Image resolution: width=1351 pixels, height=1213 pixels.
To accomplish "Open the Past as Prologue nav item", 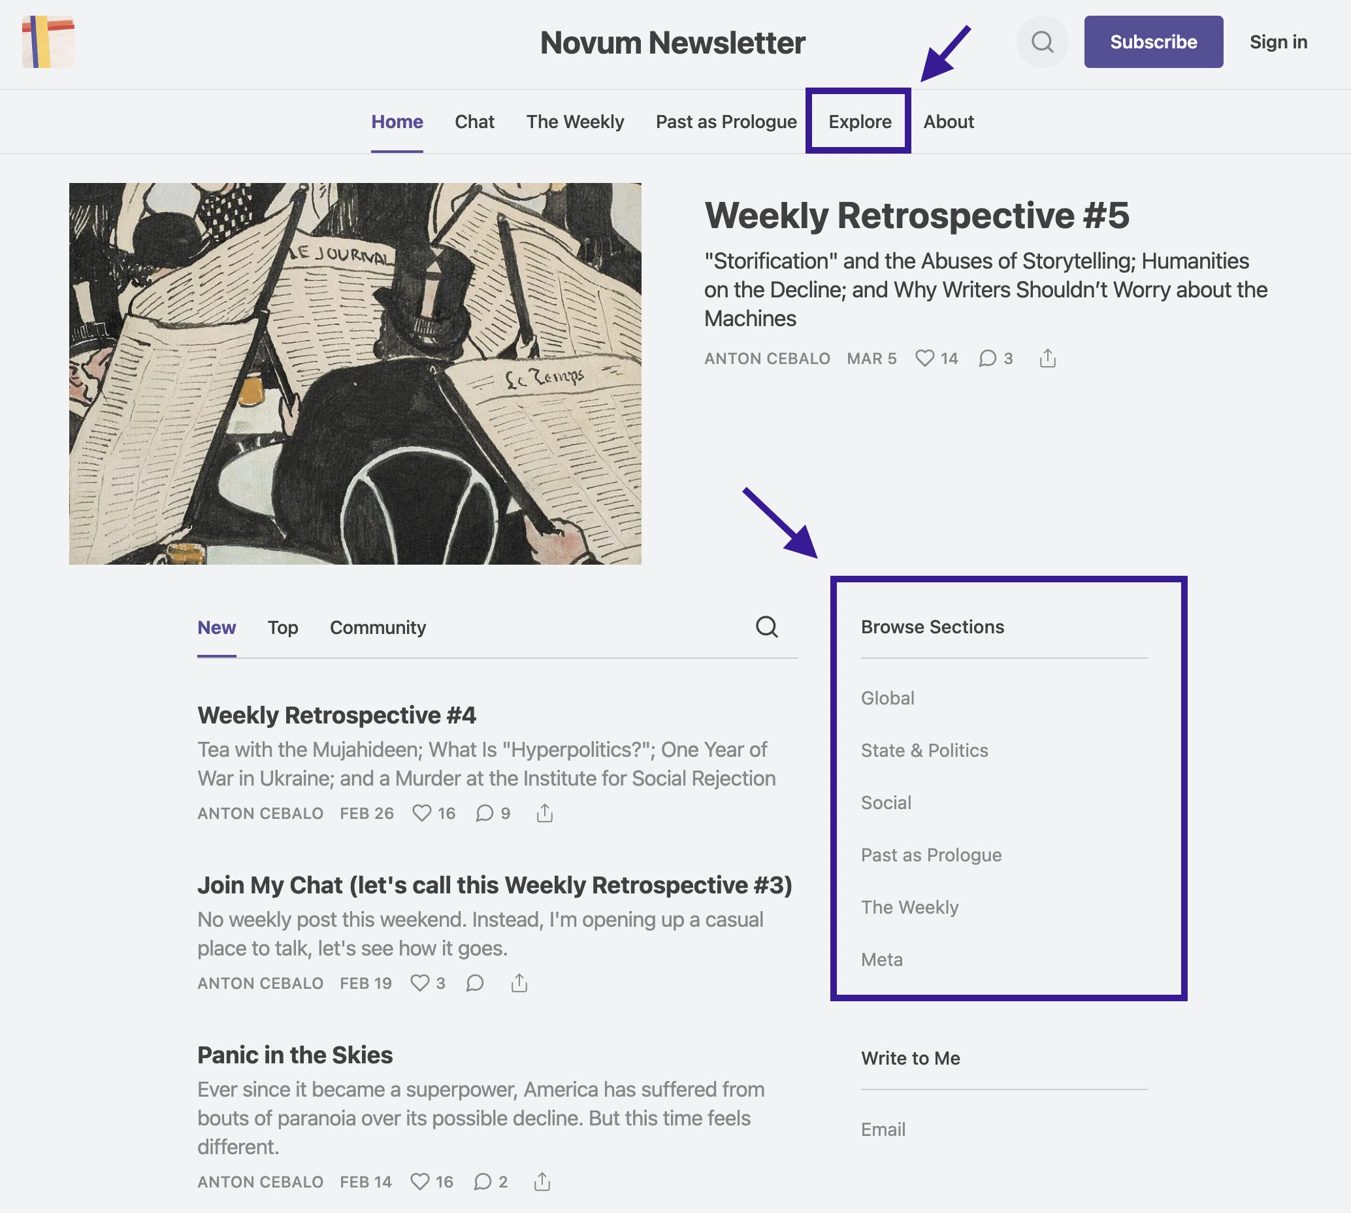I will (724, 122).
